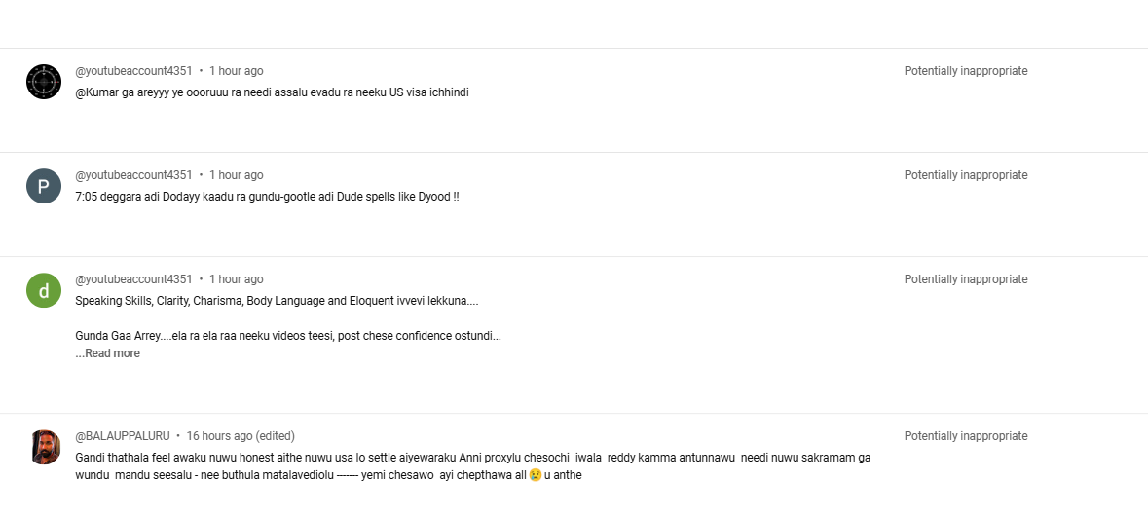Image resolution: width=1148 pixels, height=517 pixels.
Task: Click "Potentially inappropriate" beside the "Speaking Skills" comment
Action: point(965,279)
